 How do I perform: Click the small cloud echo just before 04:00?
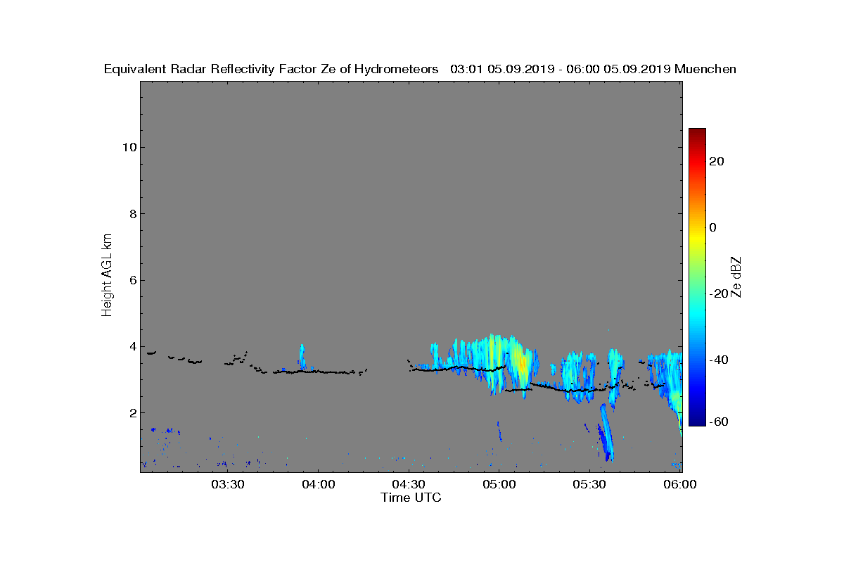pos(302,357)
